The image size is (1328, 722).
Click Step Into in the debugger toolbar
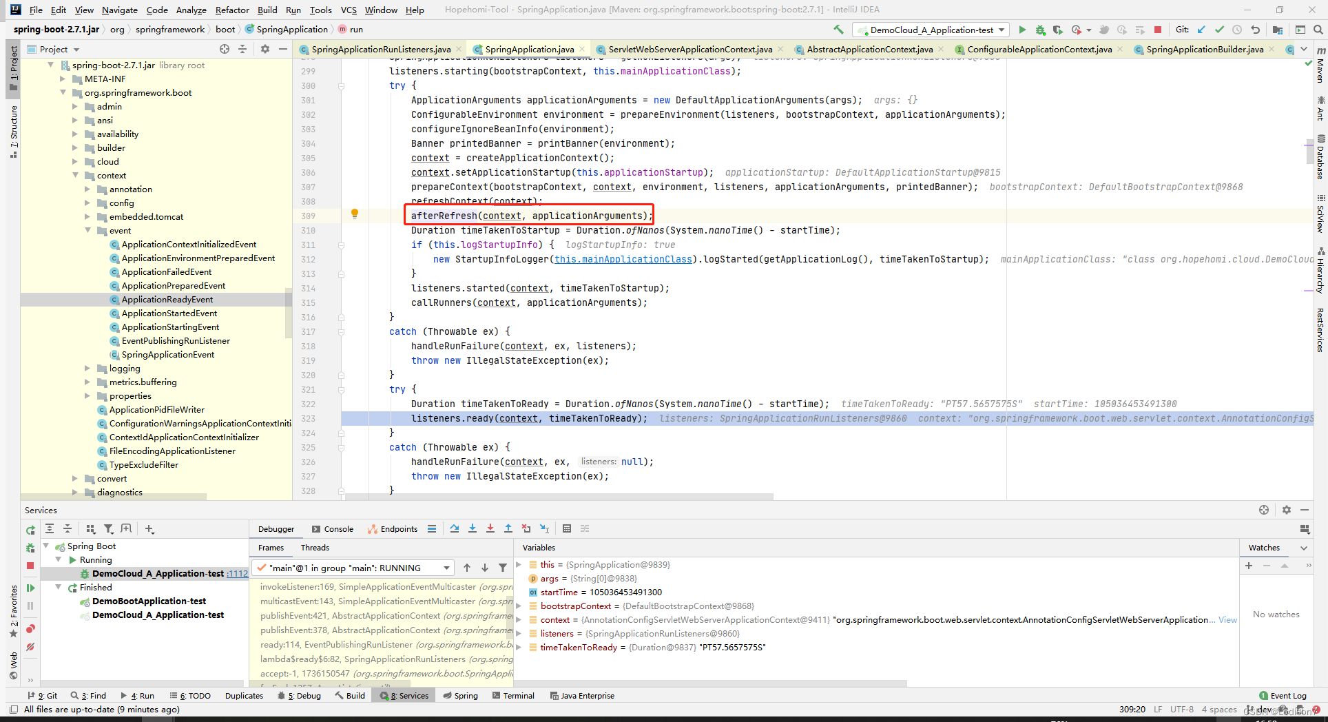pos(473,528)
